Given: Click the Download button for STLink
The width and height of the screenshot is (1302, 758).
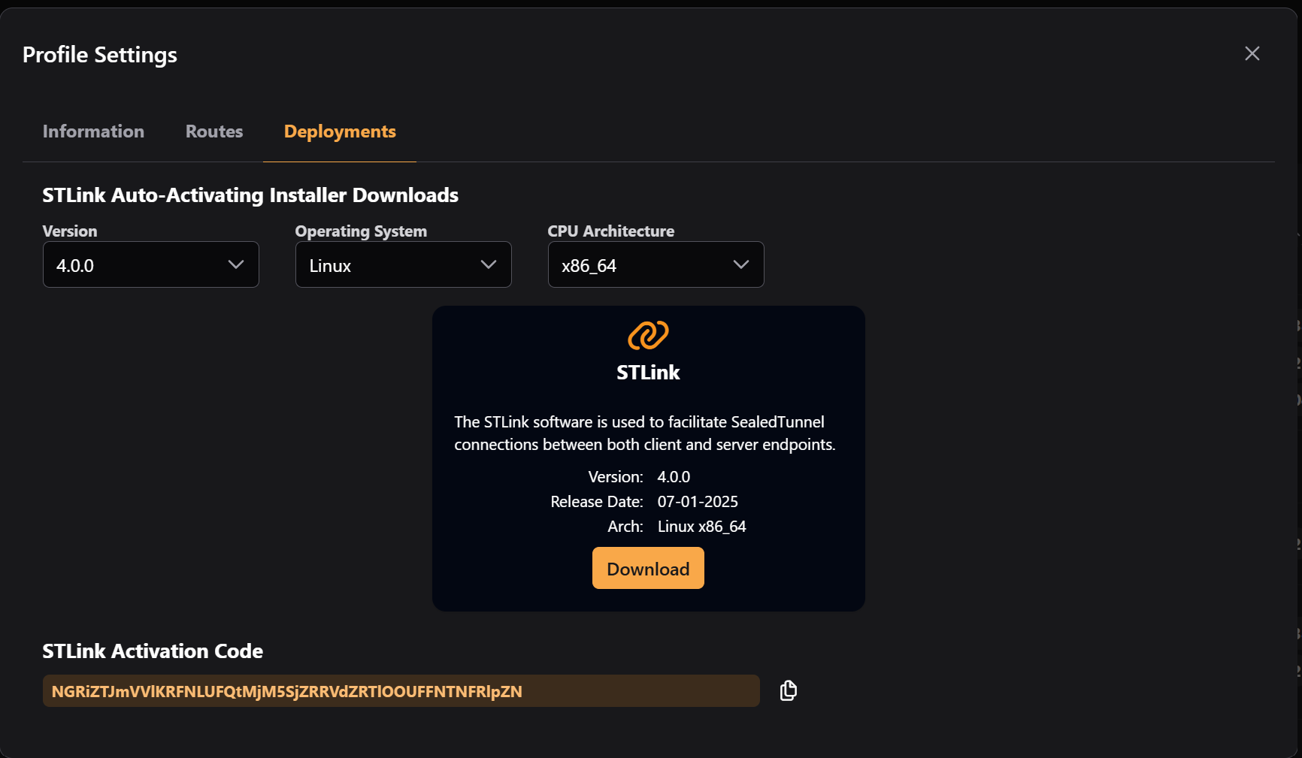Looking at the screenshot, I should click(647, 568).
